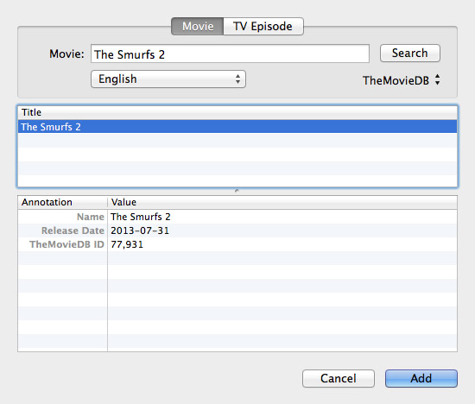Click the Annotation column header
The width and height of the screenshot is (475, 404).
click(x=62, y=202)
